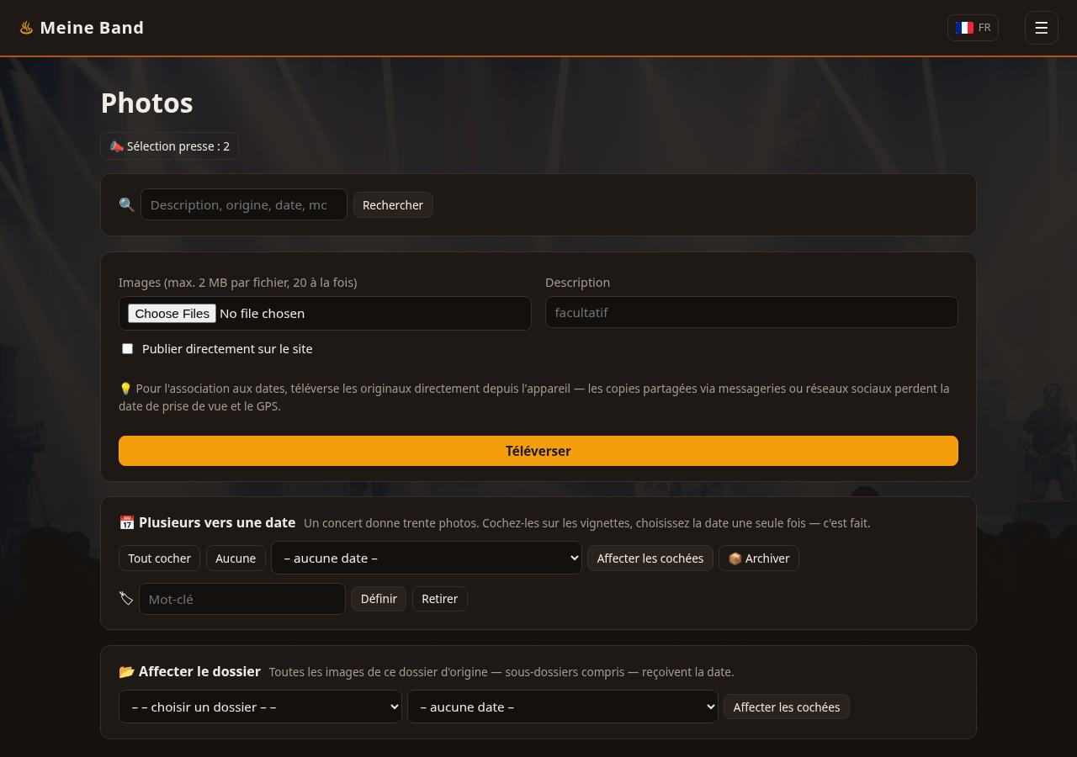The height and width of the screenshot is (757, 1077).
Task: Click the Rechercher button
Action: (x=393, y=205)
